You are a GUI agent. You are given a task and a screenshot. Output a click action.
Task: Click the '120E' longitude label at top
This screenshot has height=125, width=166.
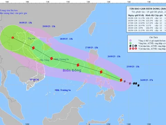(88, 2)
